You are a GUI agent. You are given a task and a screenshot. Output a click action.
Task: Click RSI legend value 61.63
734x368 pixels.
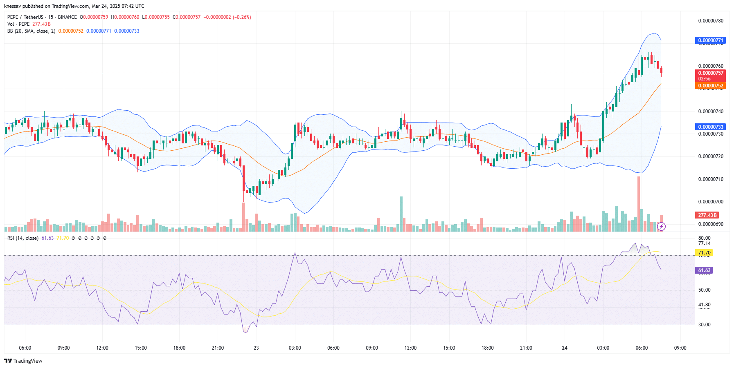[47, 238]
